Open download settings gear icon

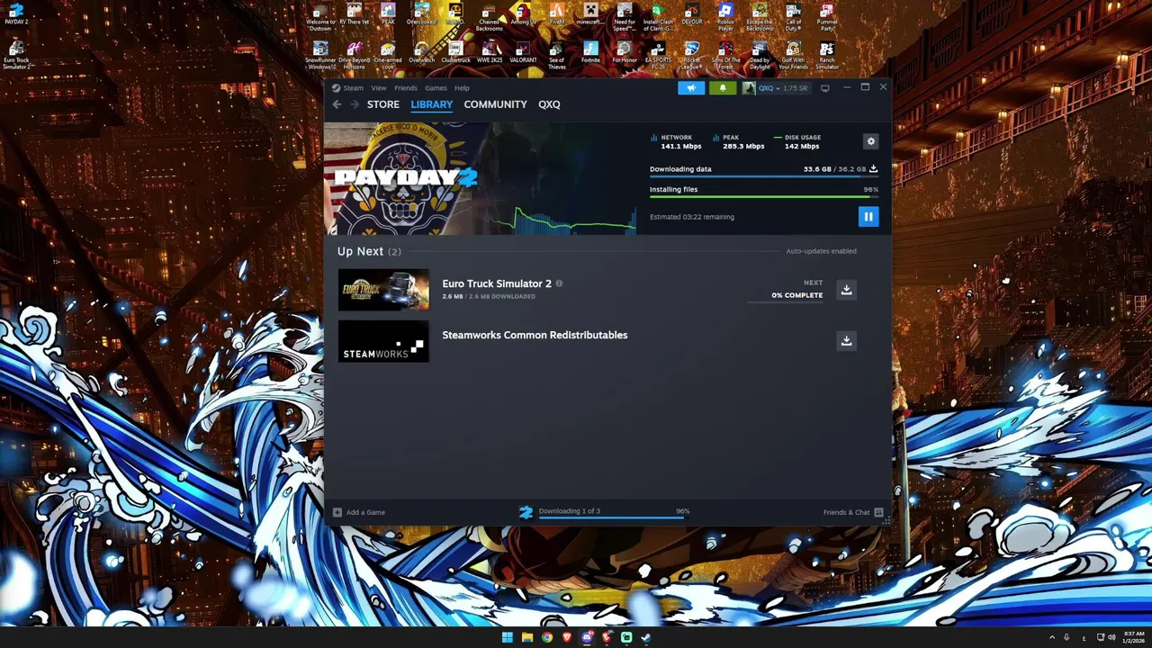coord(870,141)
